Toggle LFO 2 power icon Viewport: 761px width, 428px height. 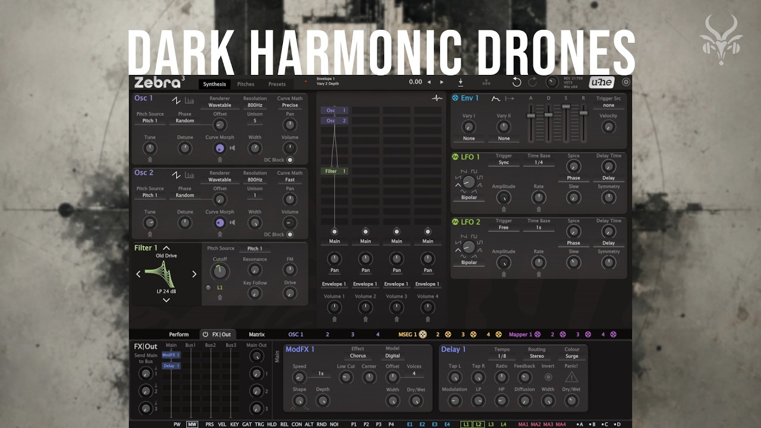(455, 222)
